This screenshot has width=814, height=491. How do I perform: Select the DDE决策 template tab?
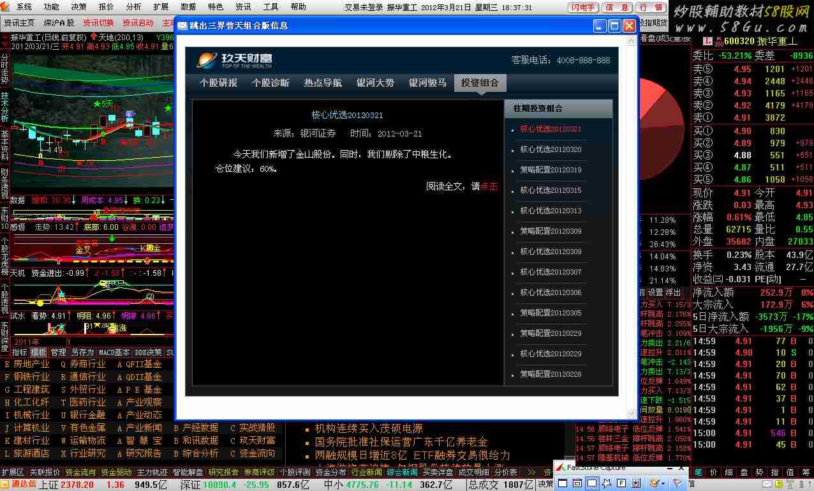tap(148, 352)
